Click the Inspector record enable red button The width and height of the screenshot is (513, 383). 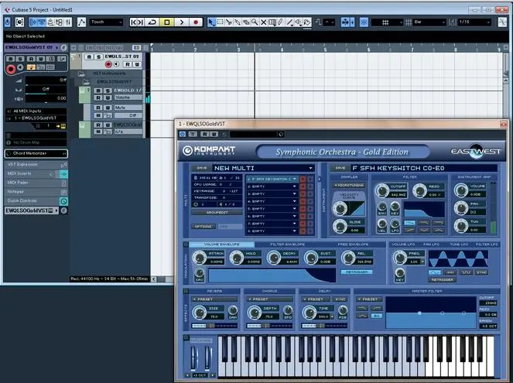click(11, 69)
